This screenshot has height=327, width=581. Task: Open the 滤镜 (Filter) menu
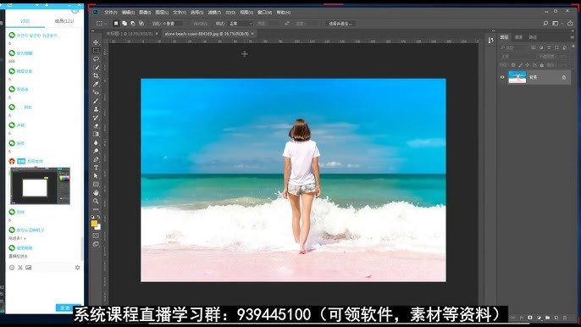tap(214, 12)
